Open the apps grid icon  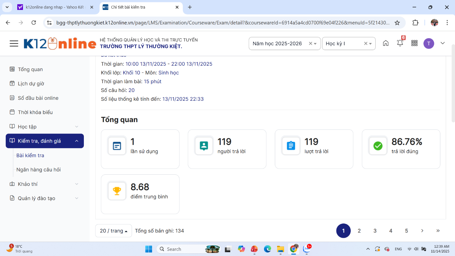[x=414, y=43]
